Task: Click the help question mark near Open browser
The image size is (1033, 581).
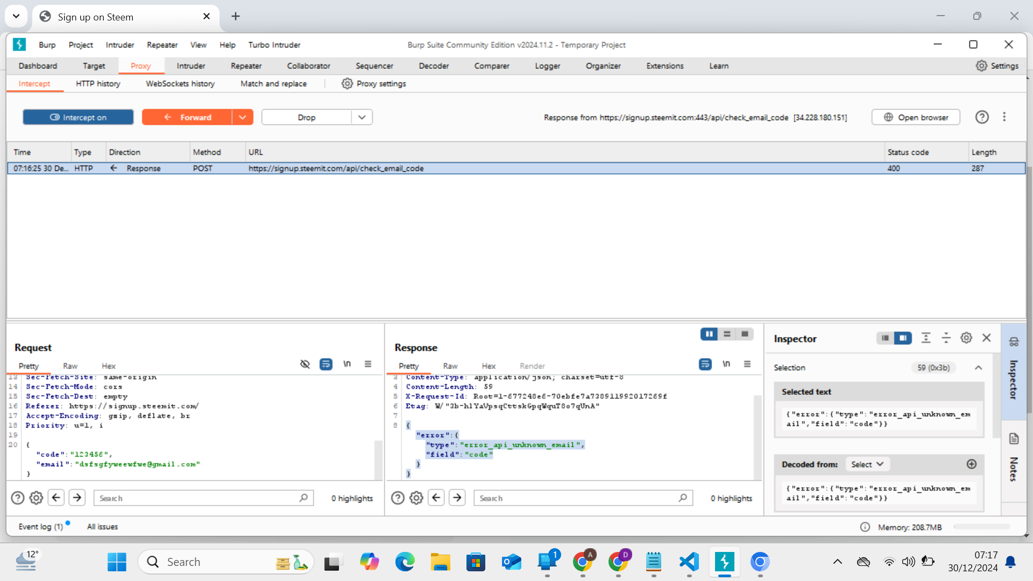Action: 982,117
